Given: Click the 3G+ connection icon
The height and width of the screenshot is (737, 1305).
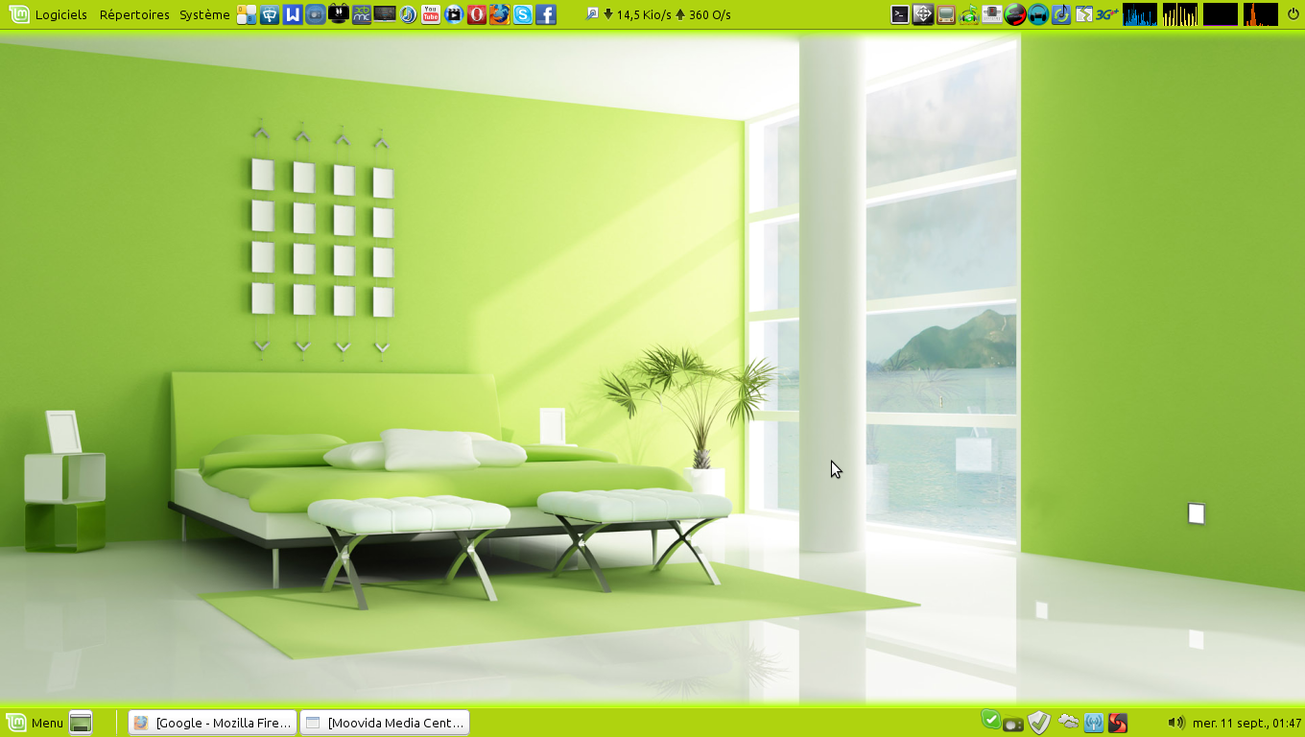Looking at the screenshot, I should pyautogui.click(x=1107, y=13).
